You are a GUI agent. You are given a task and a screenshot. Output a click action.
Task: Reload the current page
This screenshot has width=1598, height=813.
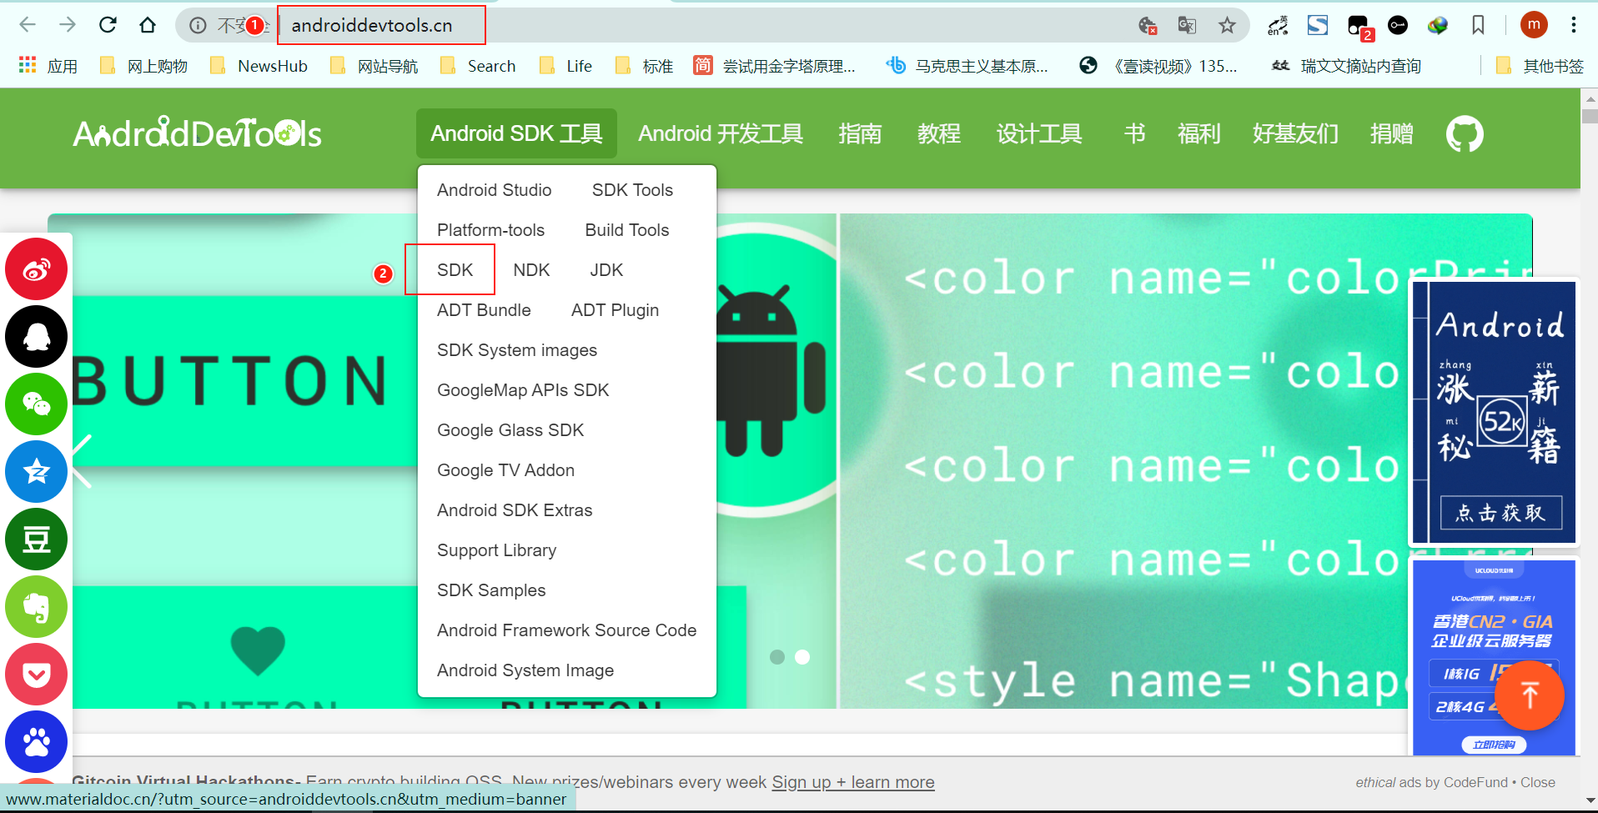[108, 25]
